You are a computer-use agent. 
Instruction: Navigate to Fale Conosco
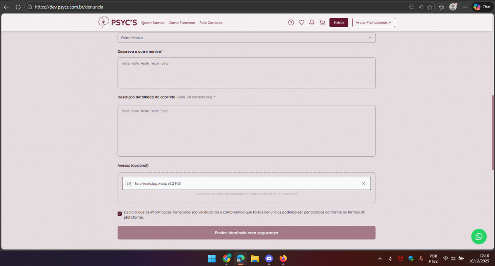coord(211,23)
